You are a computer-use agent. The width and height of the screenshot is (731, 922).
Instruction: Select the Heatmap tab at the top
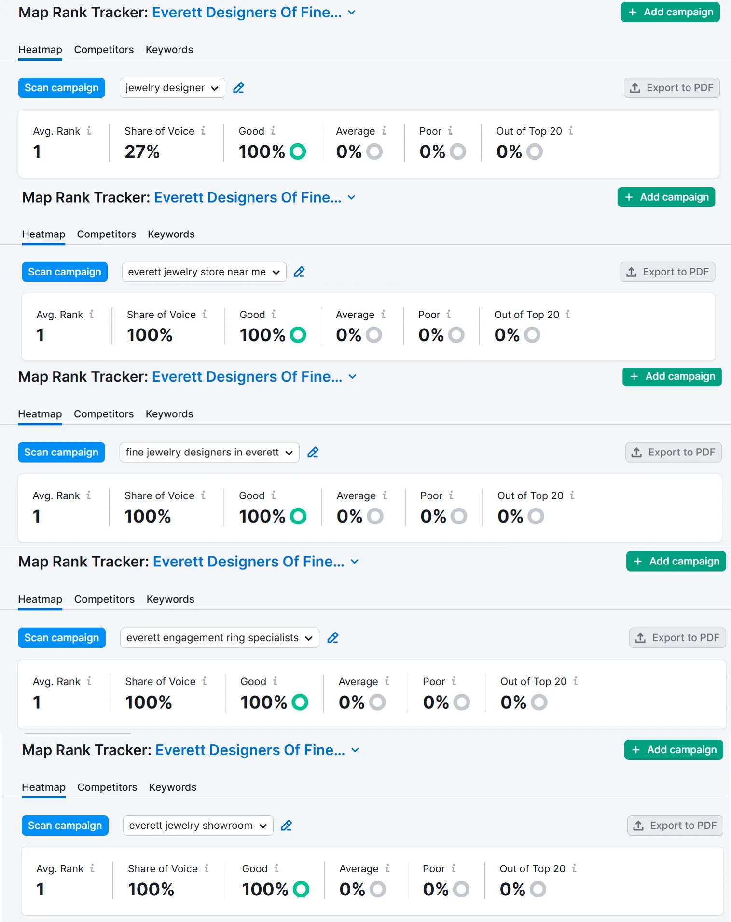(x=40, y=50)
